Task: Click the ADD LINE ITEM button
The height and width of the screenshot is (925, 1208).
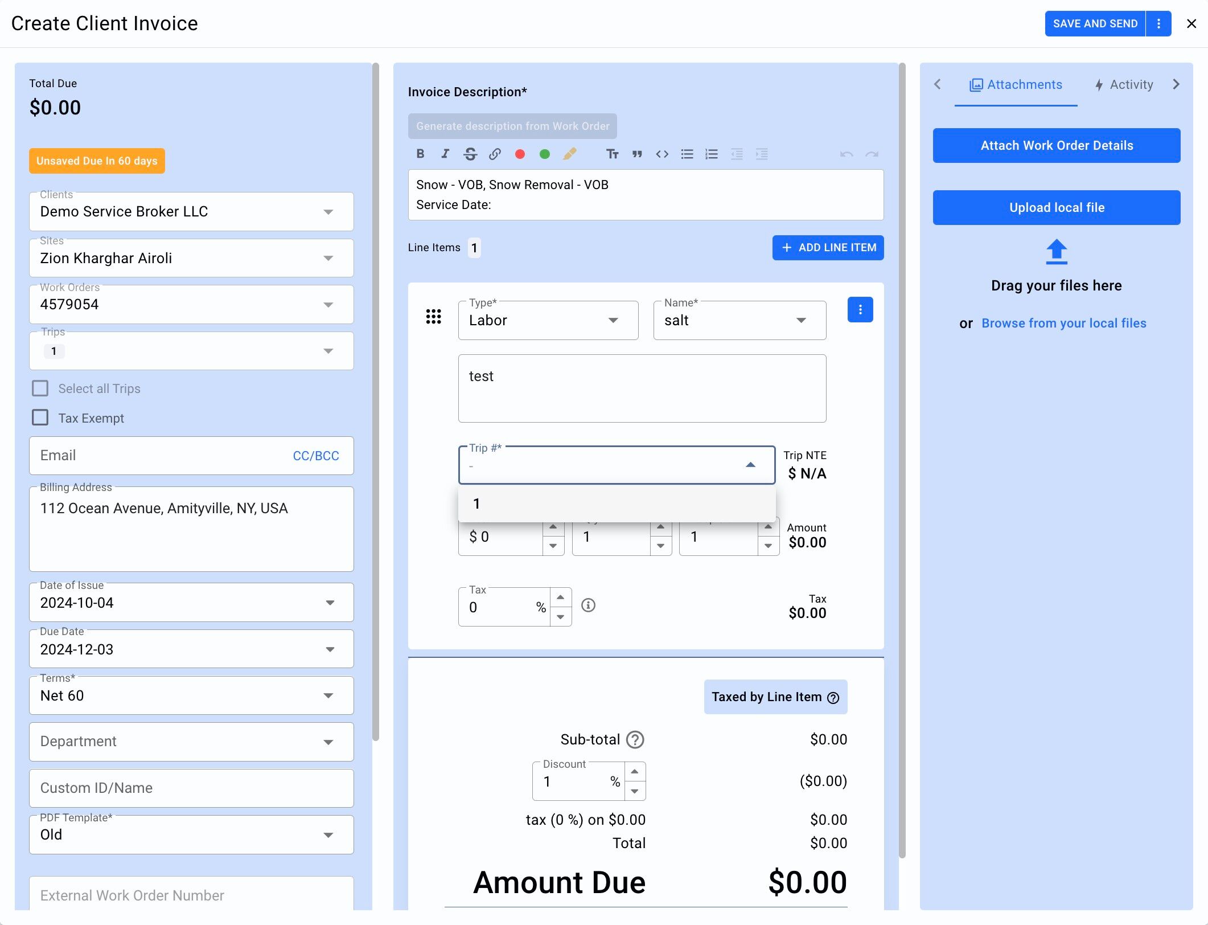Action: (x=828, y=248)
